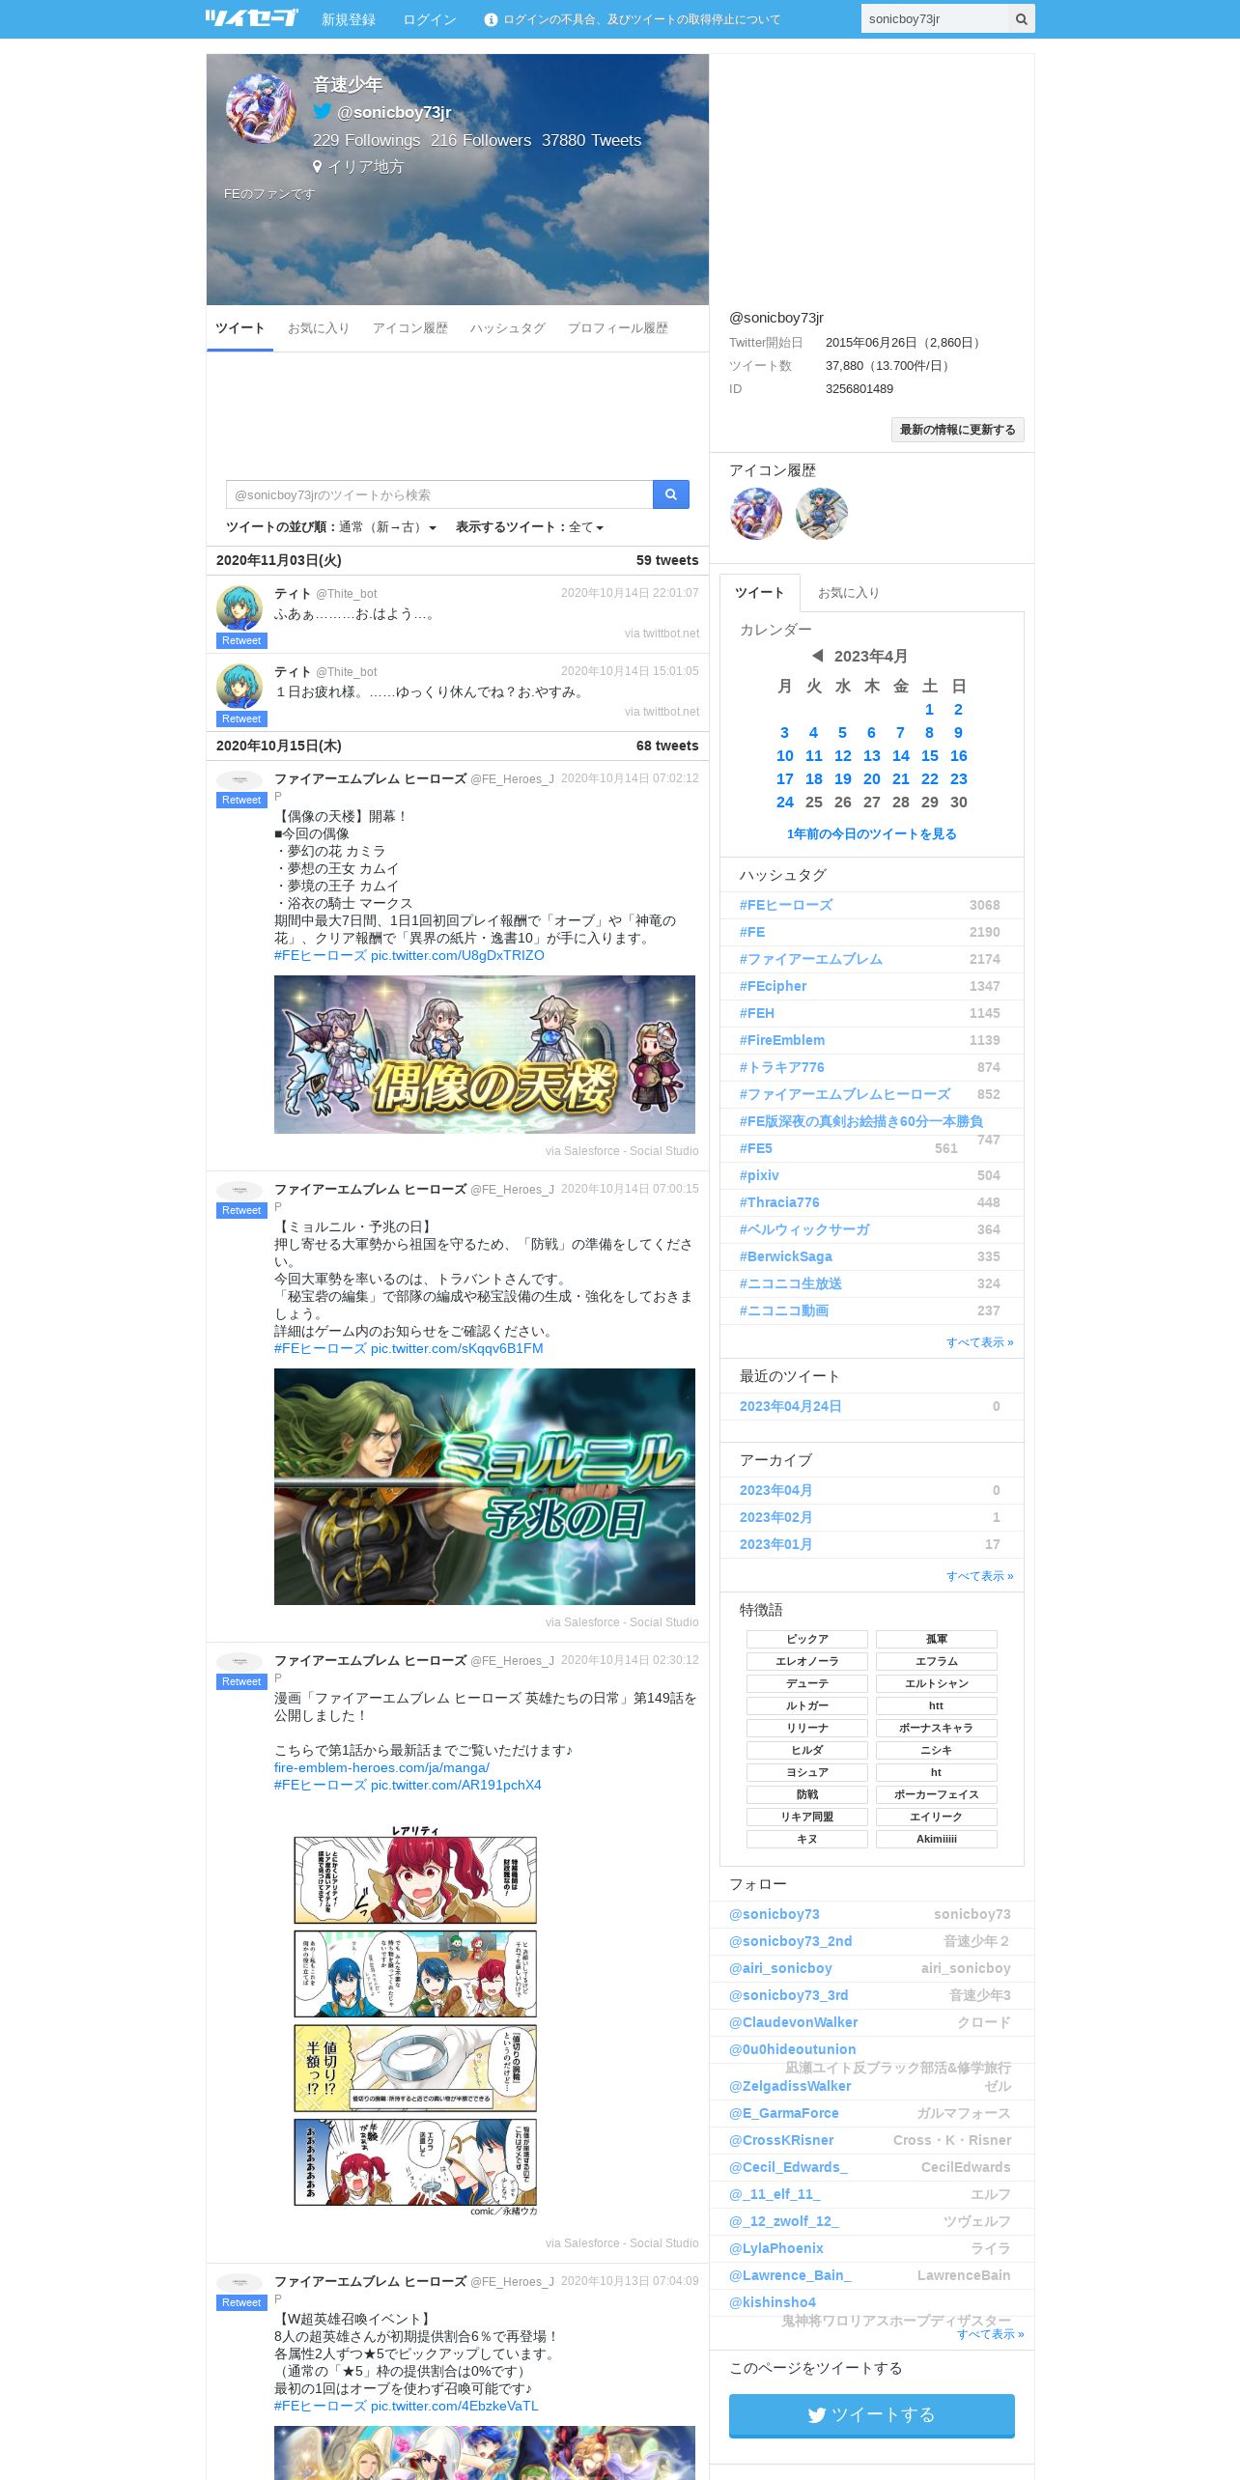Open displayed tweets filter dropdown 全て

coord(586,527)
